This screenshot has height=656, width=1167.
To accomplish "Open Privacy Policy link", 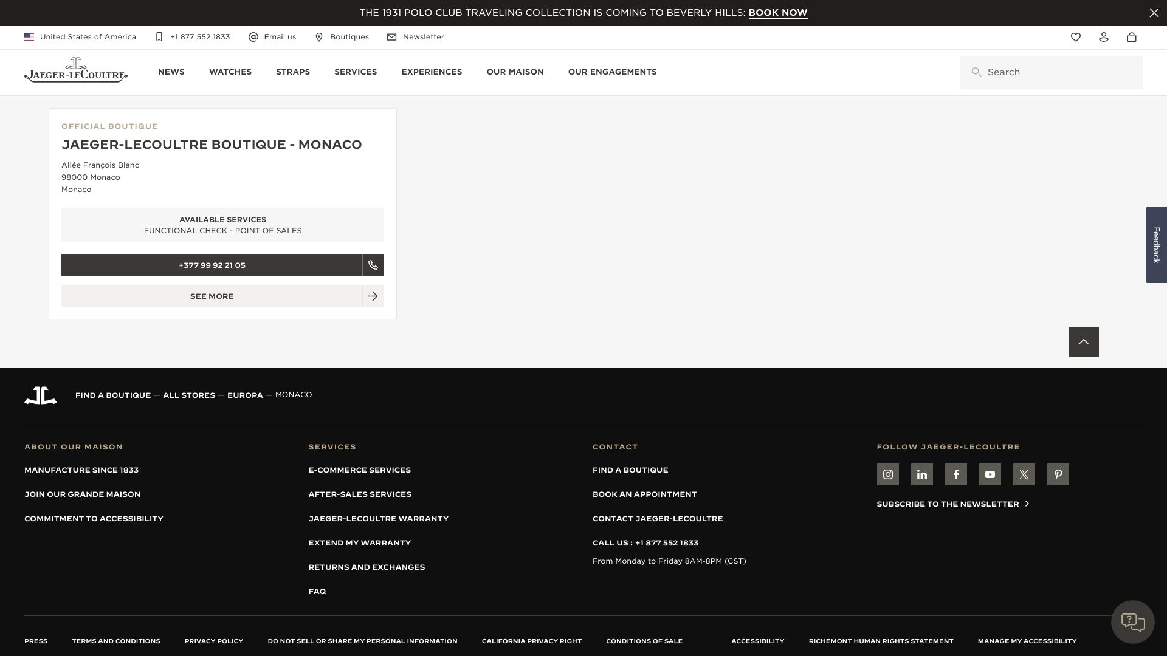I will point(214,641).
